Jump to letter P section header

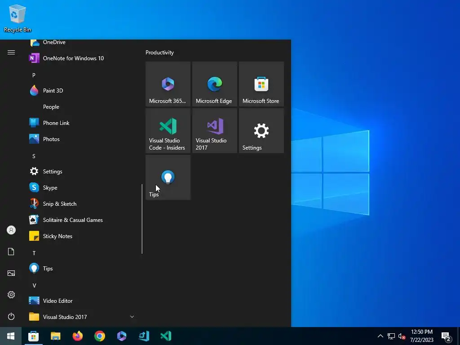pyautogui.click(x=34, y=75)
